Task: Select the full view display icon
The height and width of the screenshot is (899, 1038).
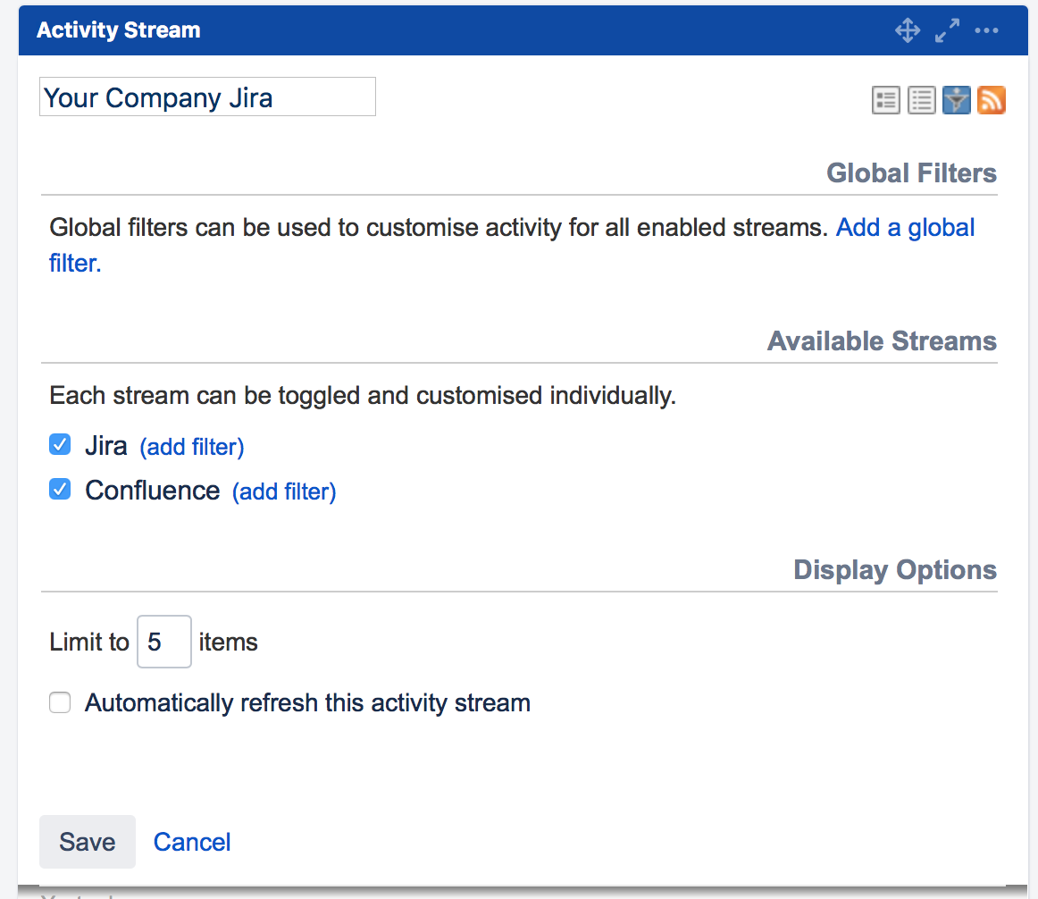Action: point(885,100)
